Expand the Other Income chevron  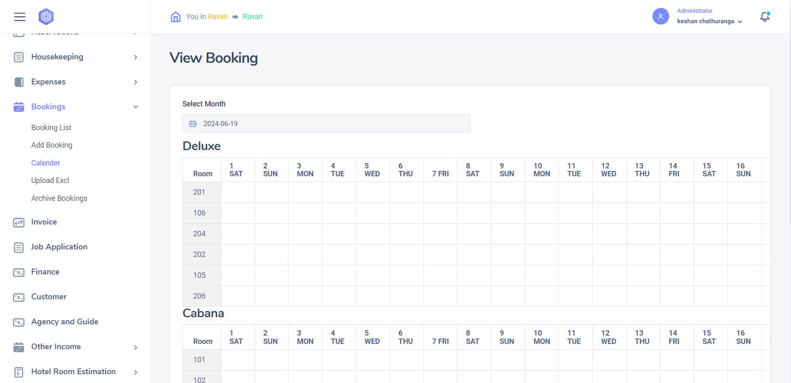click(x=136, y=347)
